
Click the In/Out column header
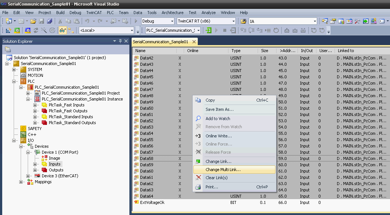click(x=307, y=51)
